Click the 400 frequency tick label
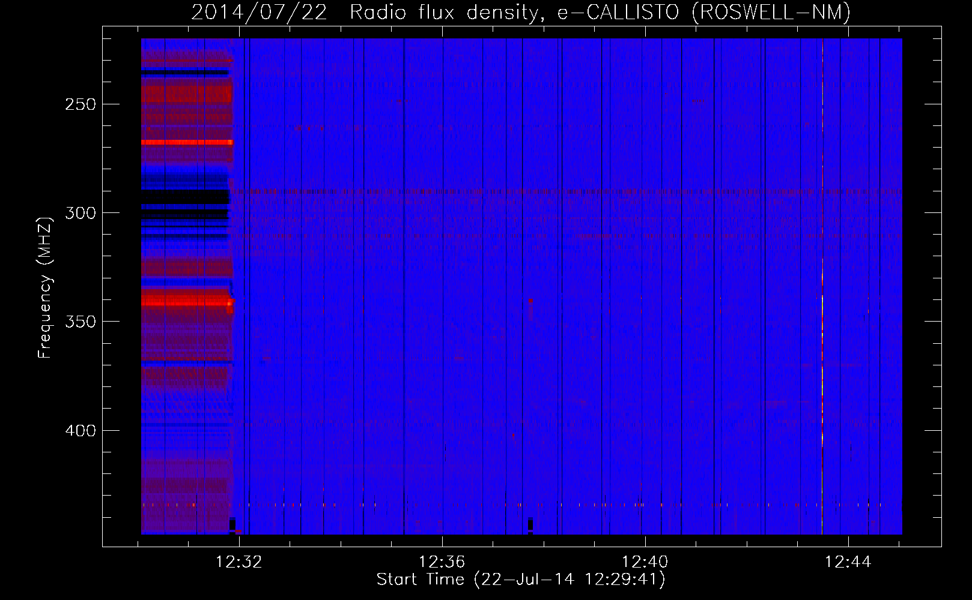The height and width of the screenshot is (600, 972). (x=80, y=431)
